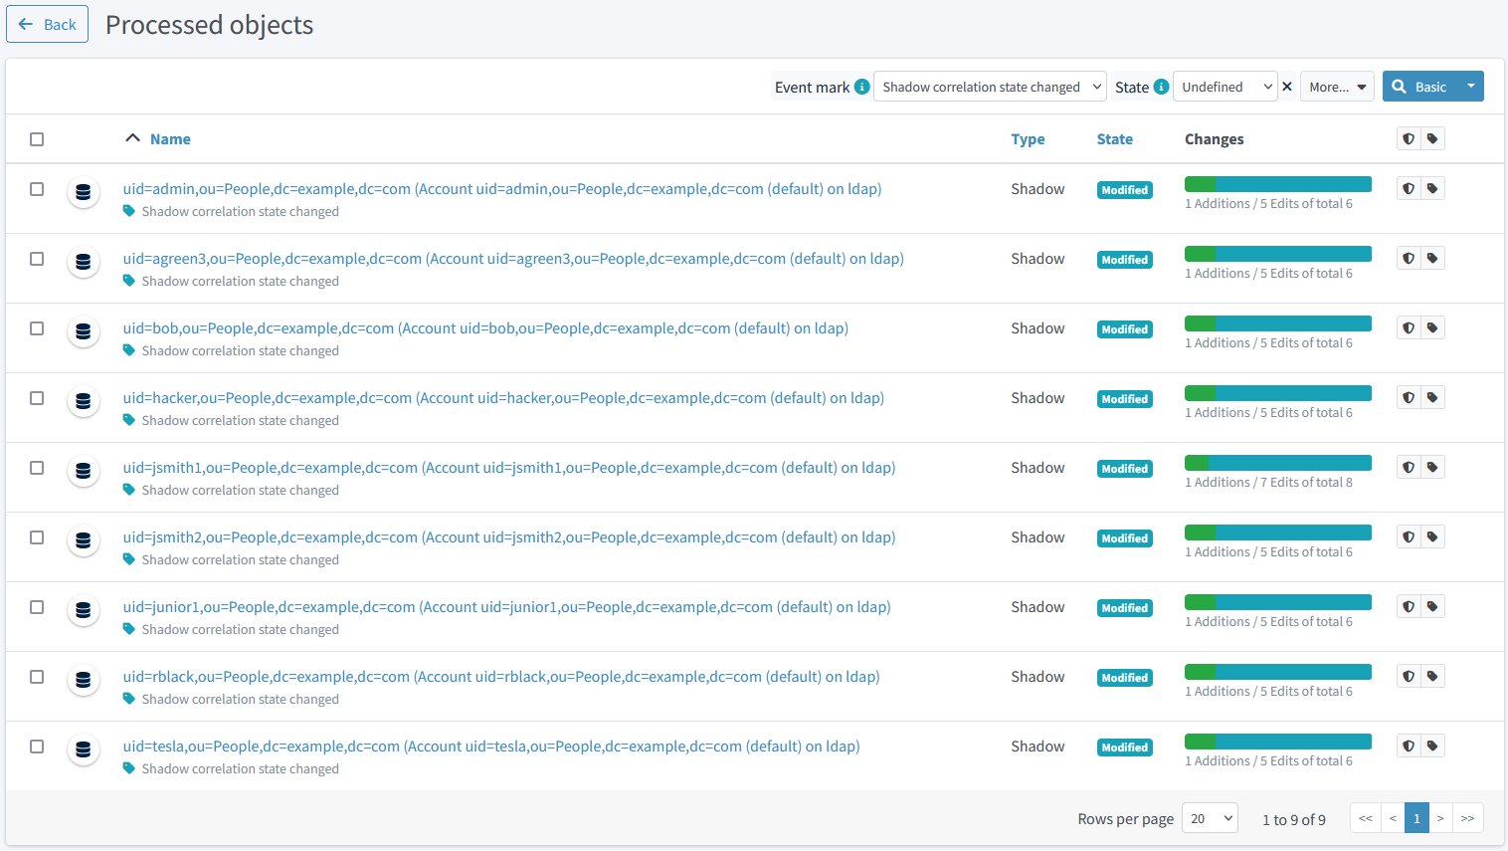Click the search magnifier on the Basic button
Image resolution: width=1508 pixels, height=851 pixels.
[x=1400, y=87]
